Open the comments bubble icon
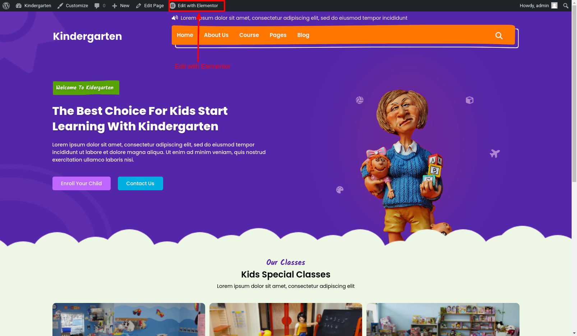The image size is (577, 336). coord(97,6)
